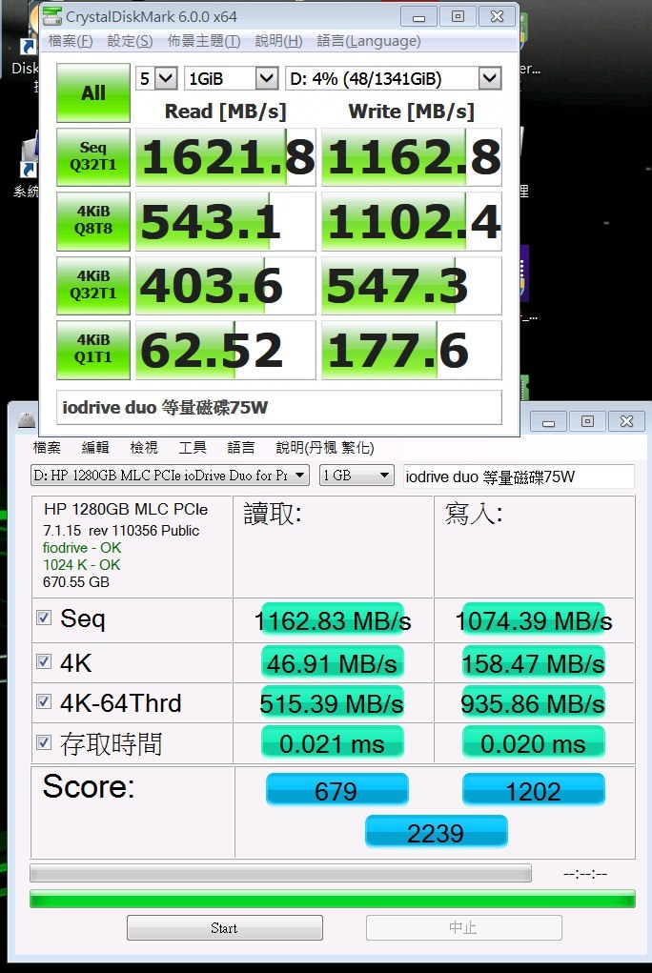Viewport: 652px width, 973px height.
Task: Click the 4KiB Q8T8 write value 1102.4
Action: pyautogui.click(x=412, y=221)
